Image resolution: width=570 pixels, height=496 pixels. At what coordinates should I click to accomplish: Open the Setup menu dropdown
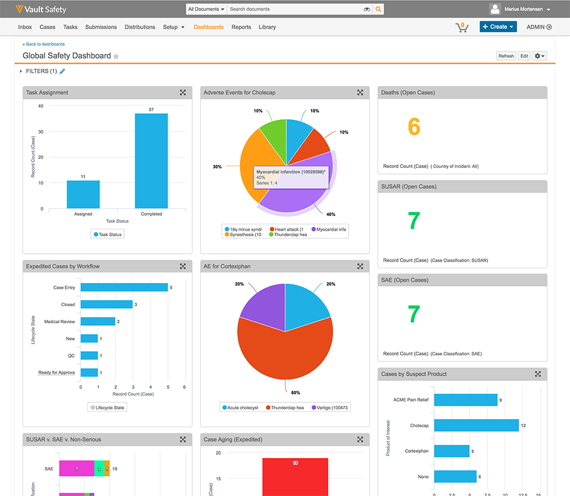pyautogui.click(x=173, y=27)
